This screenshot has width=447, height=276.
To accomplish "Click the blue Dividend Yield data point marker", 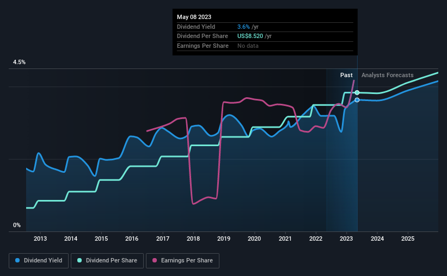I will tap(357, 100).
